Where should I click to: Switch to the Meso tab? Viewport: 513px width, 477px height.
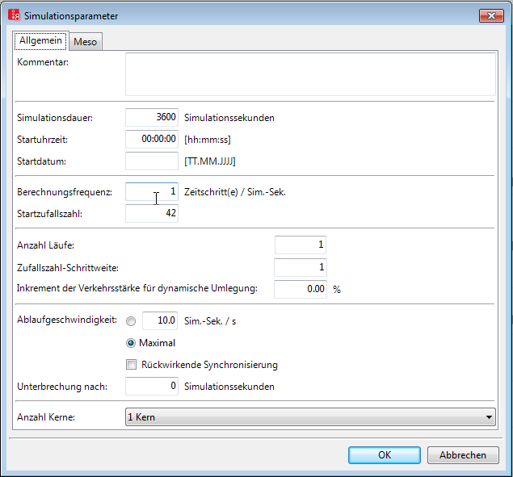point(85,42)
